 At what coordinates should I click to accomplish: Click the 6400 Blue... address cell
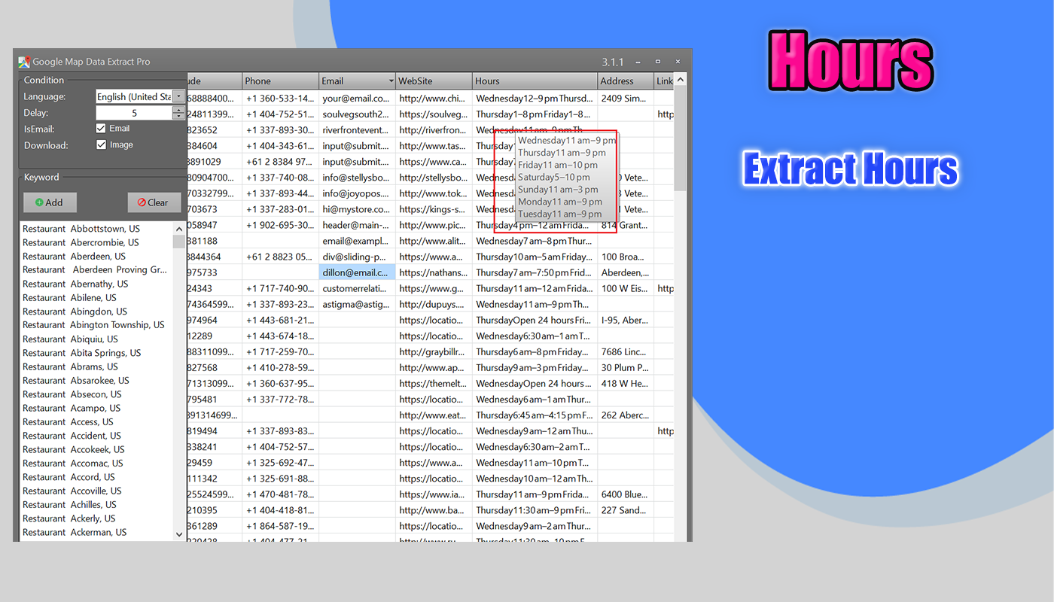pyautogui.click(x=626, y=494)
